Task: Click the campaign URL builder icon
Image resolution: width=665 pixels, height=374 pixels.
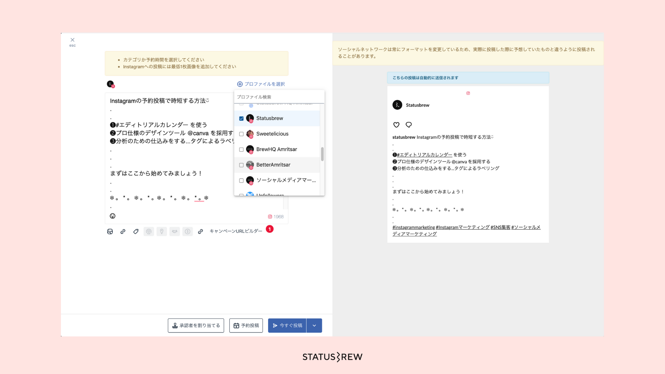Action: coord(200,231)
